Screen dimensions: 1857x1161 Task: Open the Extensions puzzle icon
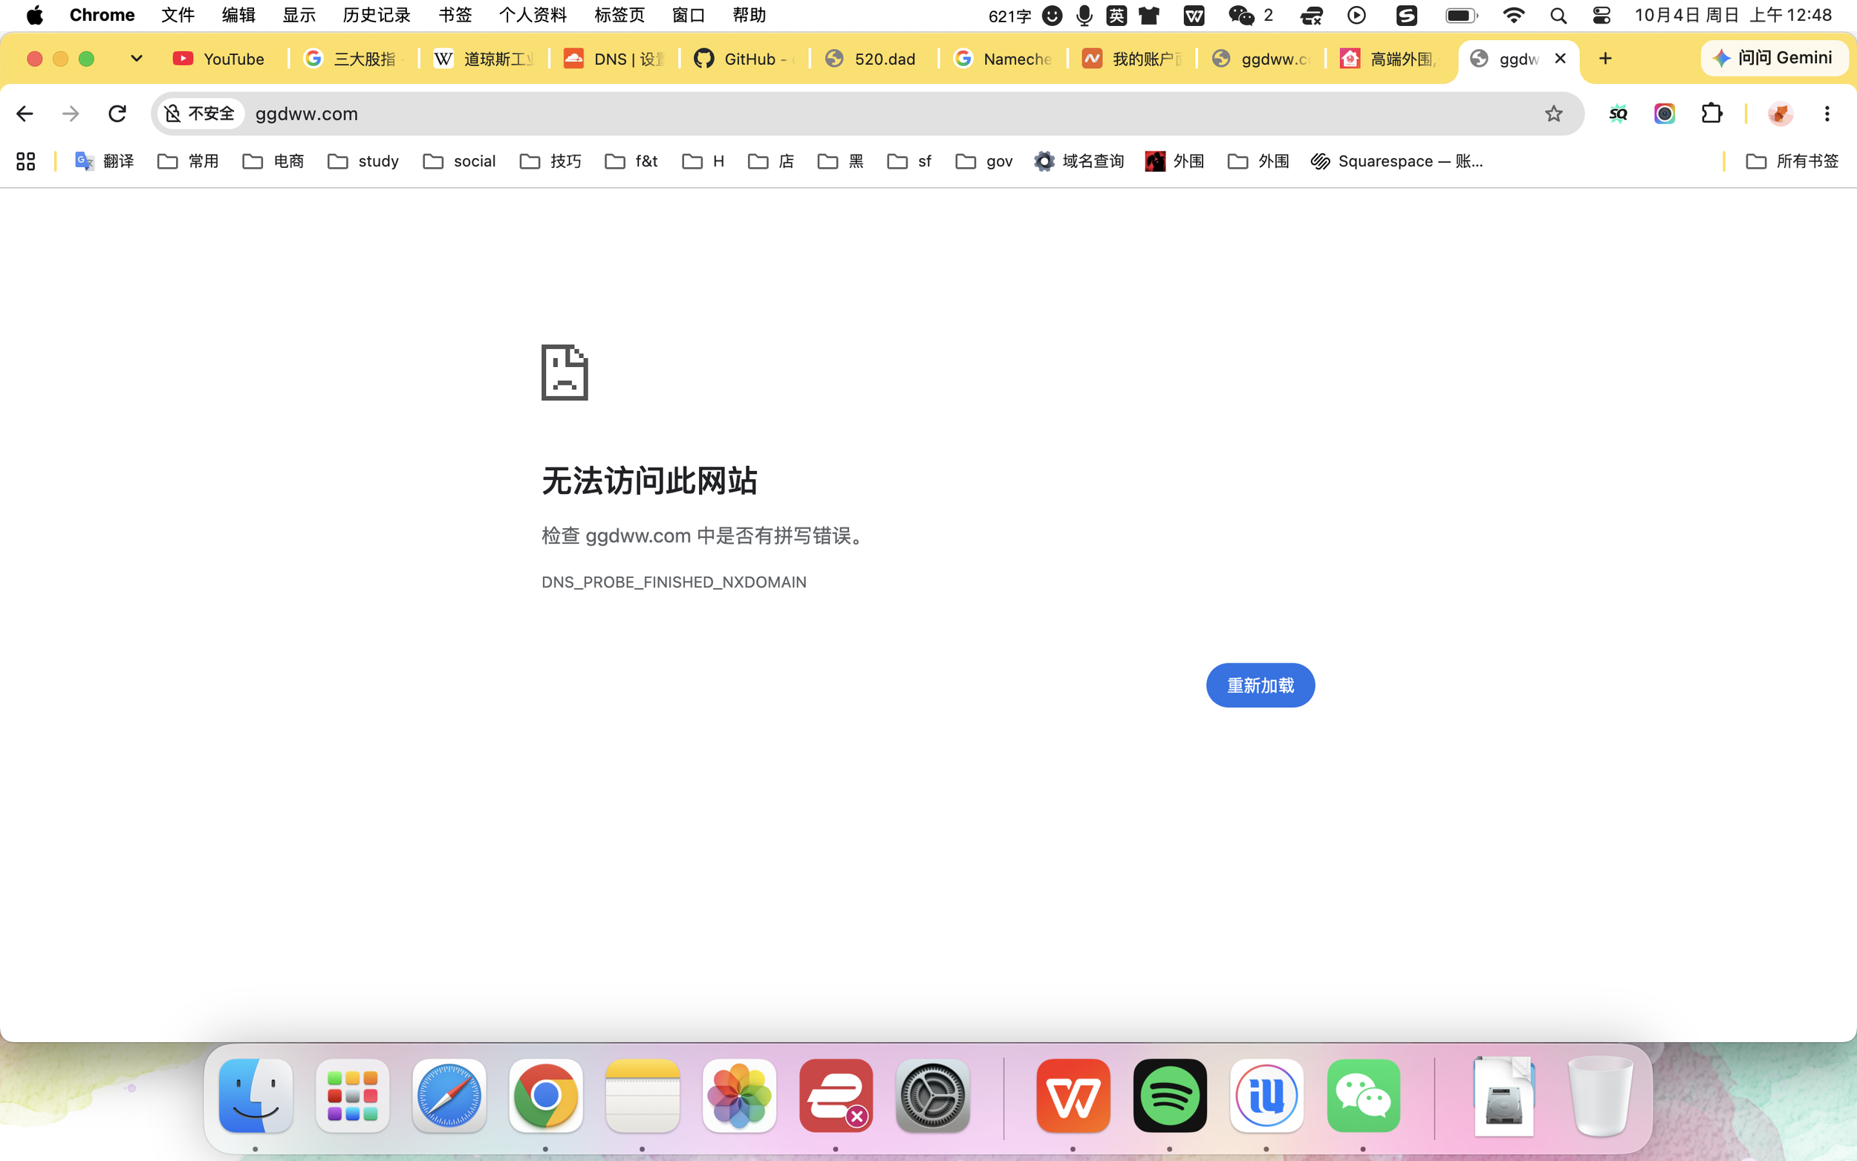[x=1711, y=114]
